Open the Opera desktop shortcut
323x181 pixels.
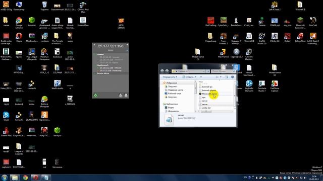tap(19, 38)
